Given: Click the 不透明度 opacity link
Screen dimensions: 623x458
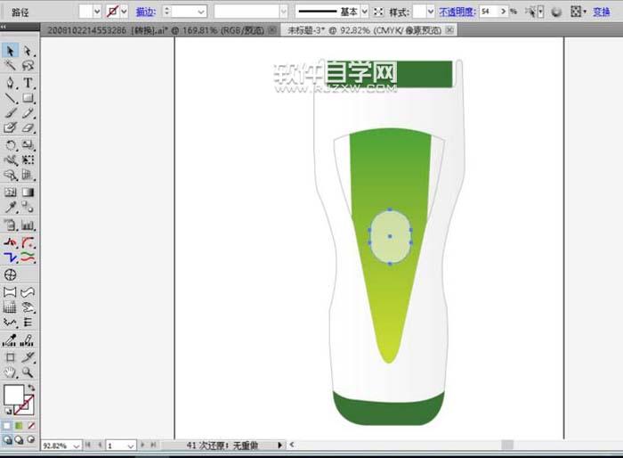Looking at the screenshot, I should click(457, 12).
